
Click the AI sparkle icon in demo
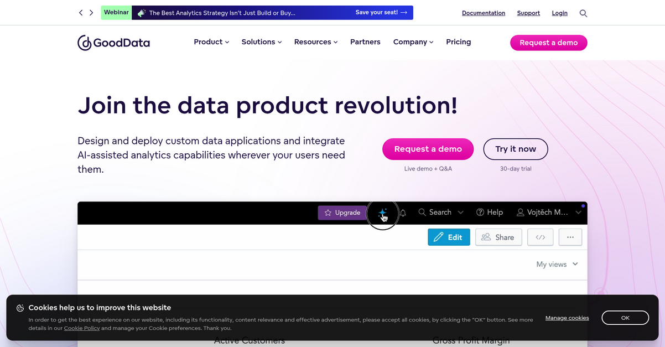tap(382, 213)
